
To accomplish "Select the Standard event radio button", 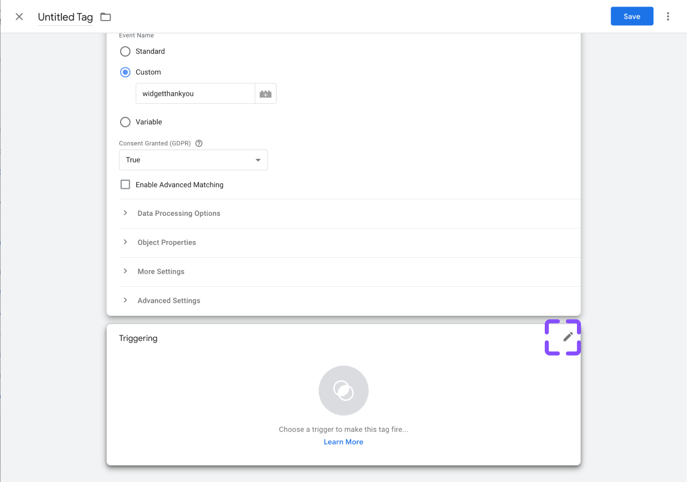I will 126,52.
